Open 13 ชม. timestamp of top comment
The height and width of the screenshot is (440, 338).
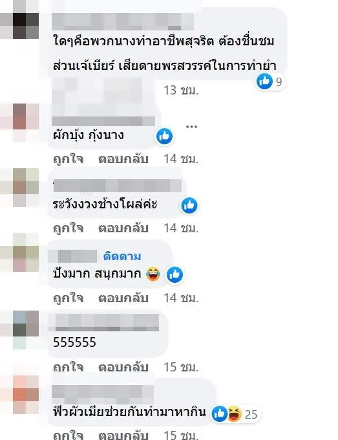pyautogui.click(x=181, y=91)
